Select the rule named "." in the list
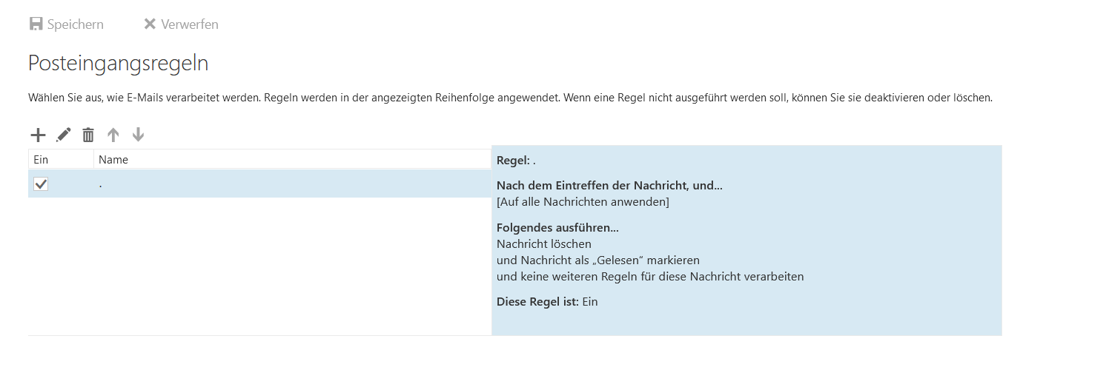 (259, 184)
